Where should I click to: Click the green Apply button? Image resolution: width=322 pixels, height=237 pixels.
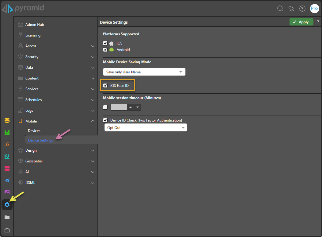301,22
